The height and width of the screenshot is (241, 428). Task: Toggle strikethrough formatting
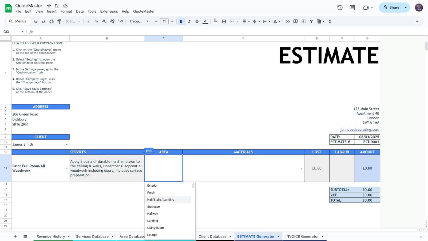click(197, 21)
